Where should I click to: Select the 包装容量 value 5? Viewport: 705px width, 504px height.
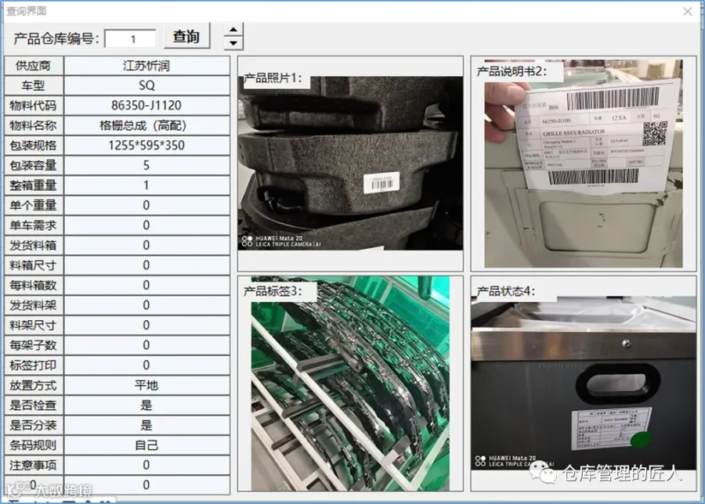click(x=146, y=165)
